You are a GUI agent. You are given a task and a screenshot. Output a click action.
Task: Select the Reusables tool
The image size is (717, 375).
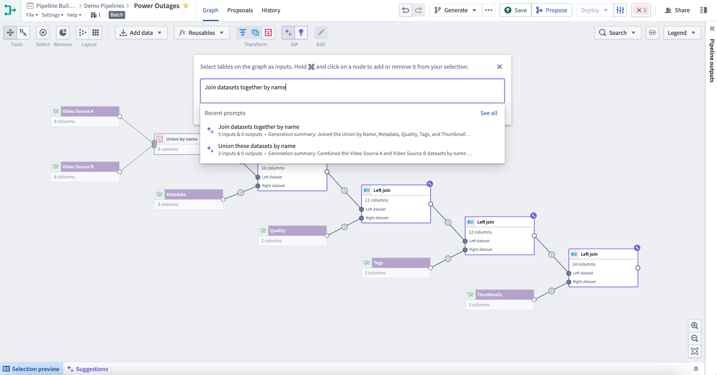[201, 32]
